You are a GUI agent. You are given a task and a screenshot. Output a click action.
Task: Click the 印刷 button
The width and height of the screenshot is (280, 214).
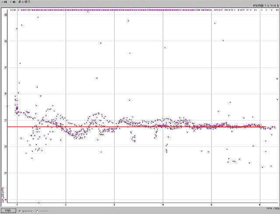click(x=8, y=210)
